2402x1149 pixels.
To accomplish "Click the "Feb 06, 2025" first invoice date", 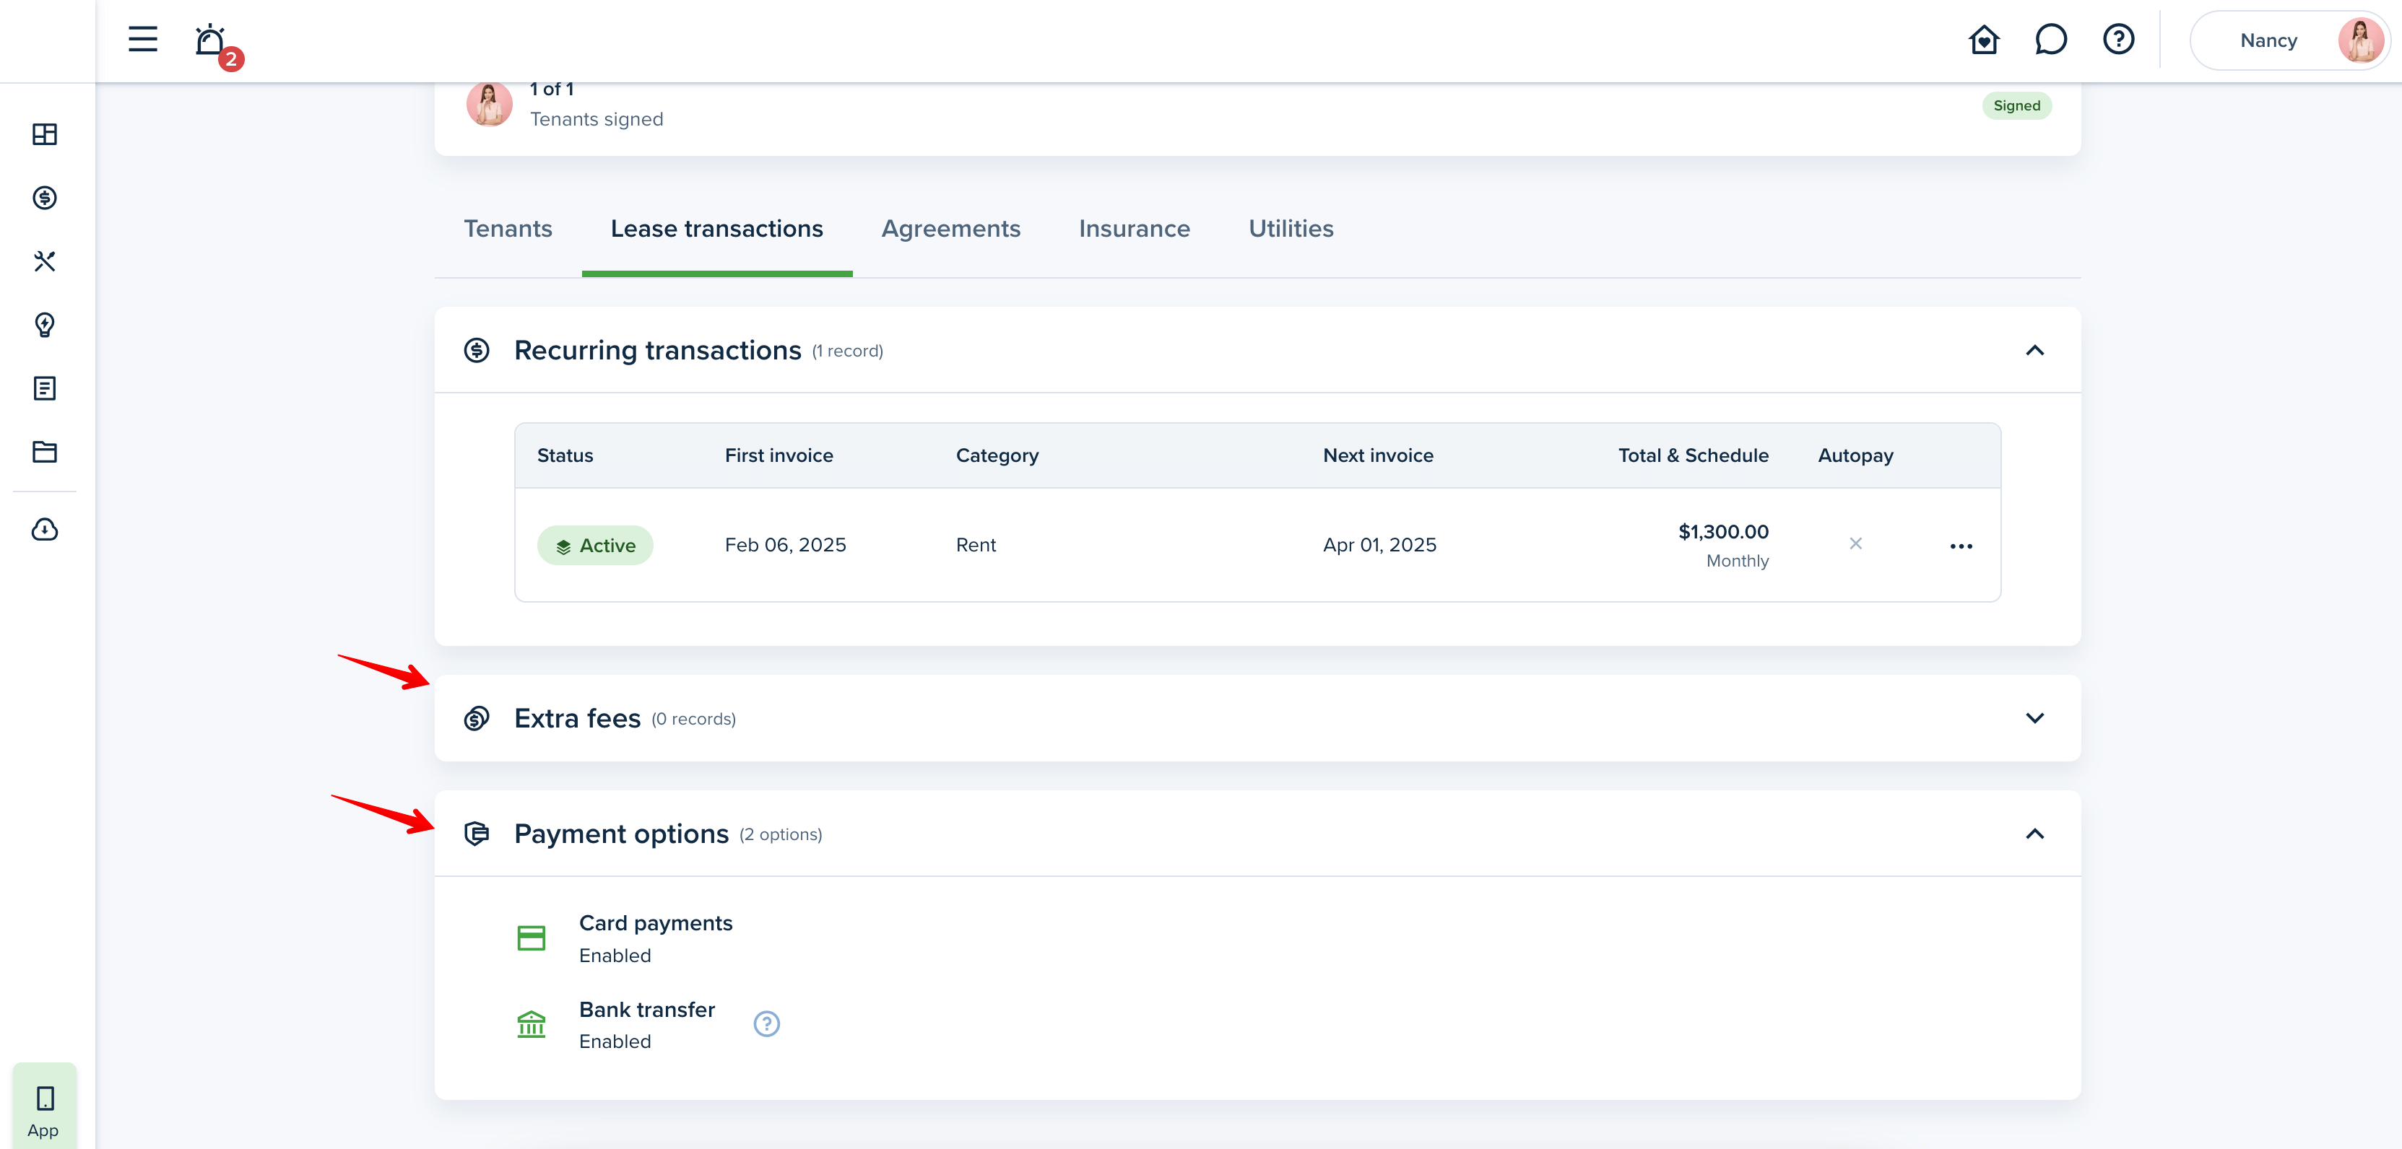I will click(x=785, y=545).
